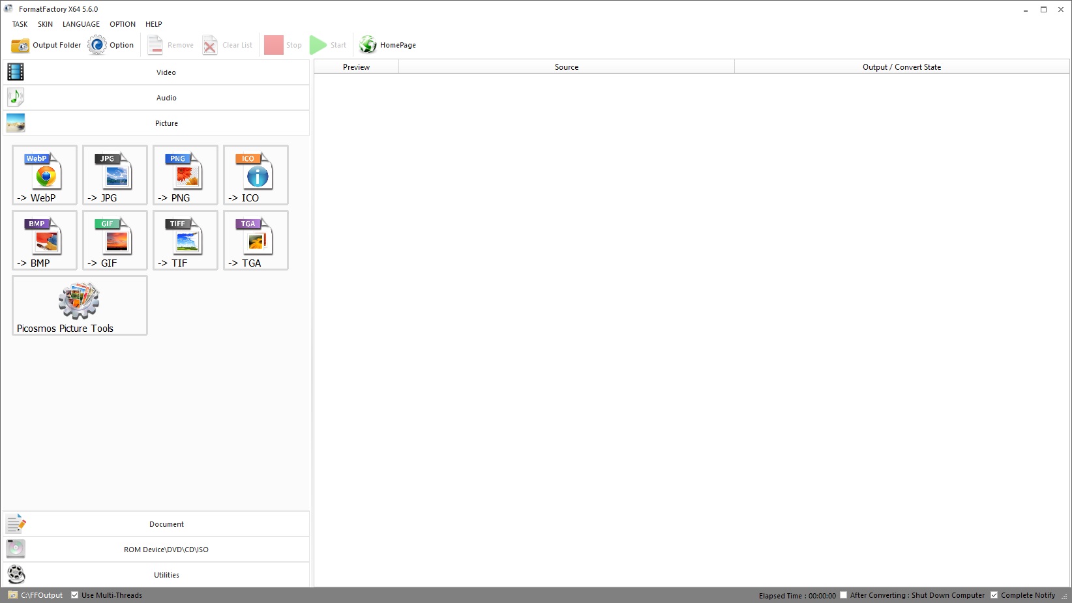
Task: Click the FormatFactory title bar icon
Action: tap(8, 8)
